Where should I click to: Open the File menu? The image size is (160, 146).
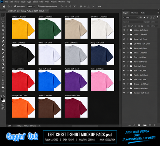click(6, 2)
